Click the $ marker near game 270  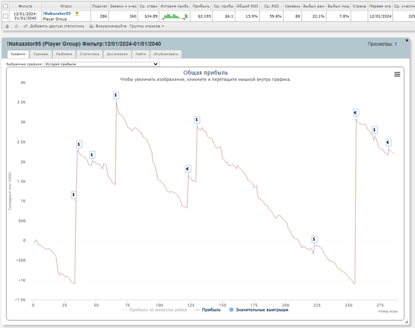tap(374, 130)
